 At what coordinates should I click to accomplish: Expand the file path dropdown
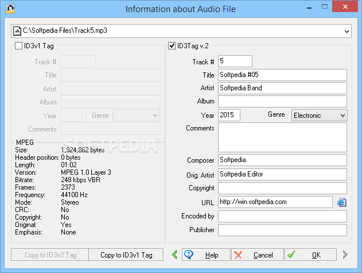347,31
